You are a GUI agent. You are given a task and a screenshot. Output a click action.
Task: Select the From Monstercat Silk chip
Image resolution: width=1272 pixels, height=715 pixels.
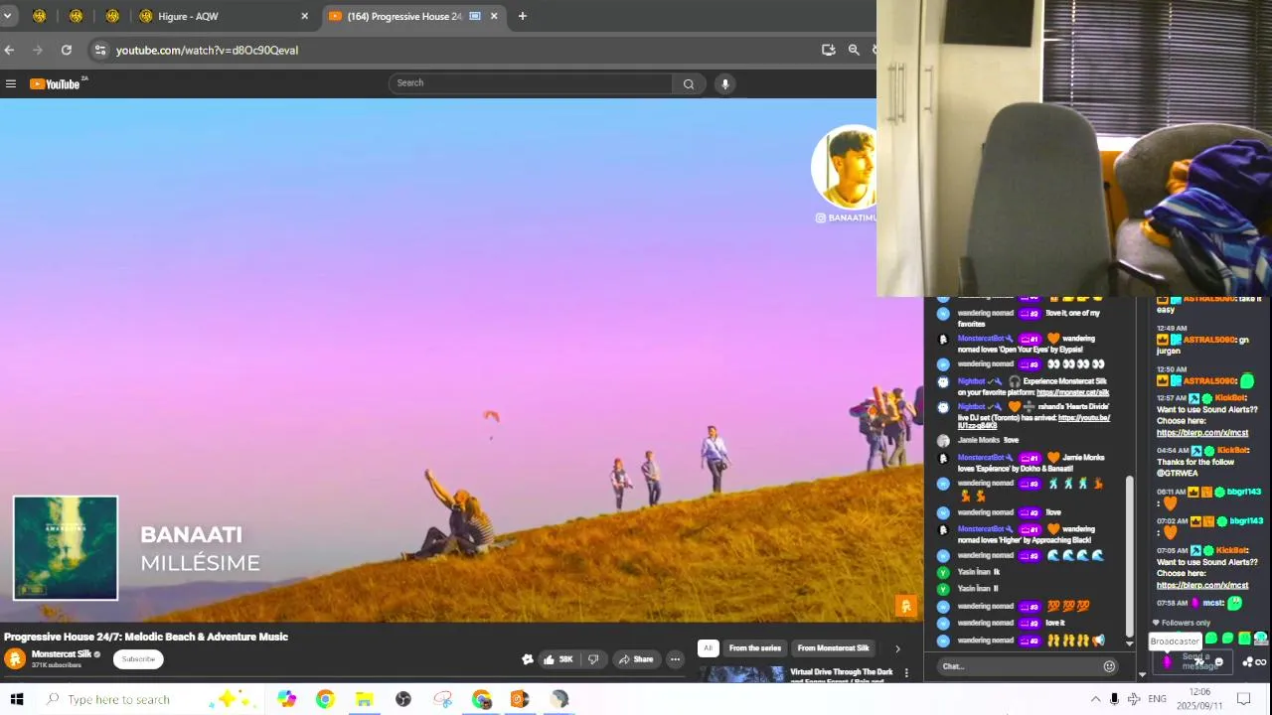click(833, 648)
